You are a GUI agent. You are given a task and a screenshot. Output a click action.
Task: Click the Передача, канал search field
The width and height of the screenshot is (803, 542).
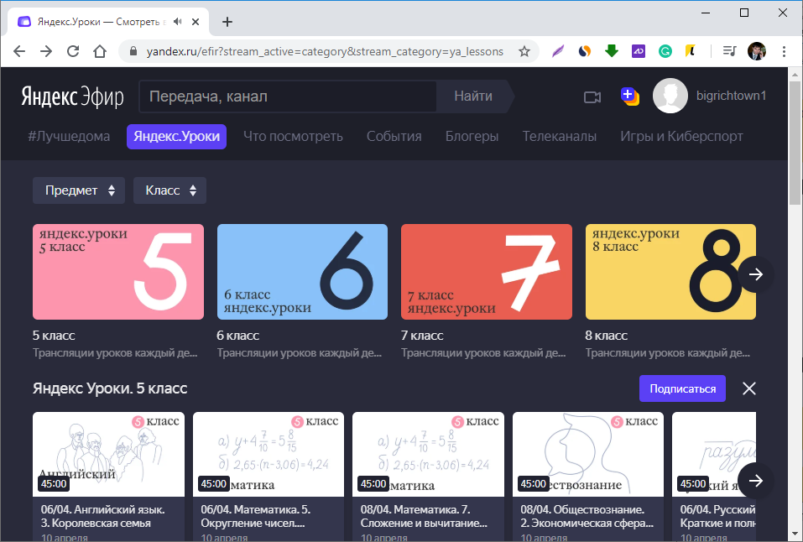point(288,96)
